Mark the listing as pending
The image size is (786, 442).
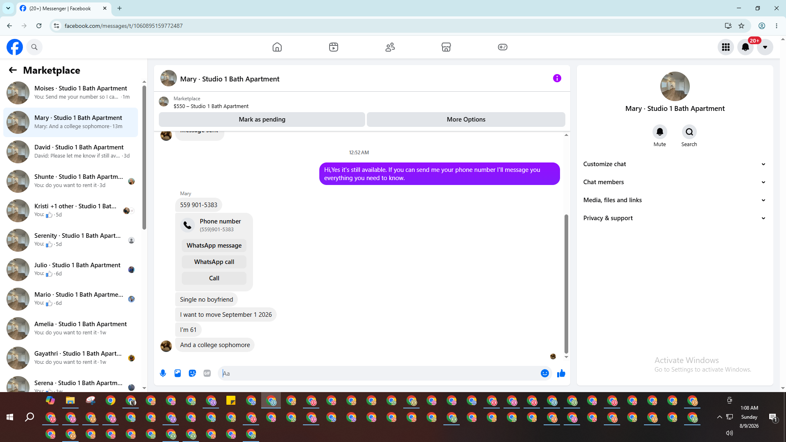(262, 120)
